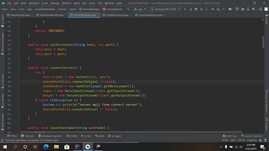Open the Event Log
Screen dimensions: 269x151
point(229,136)
